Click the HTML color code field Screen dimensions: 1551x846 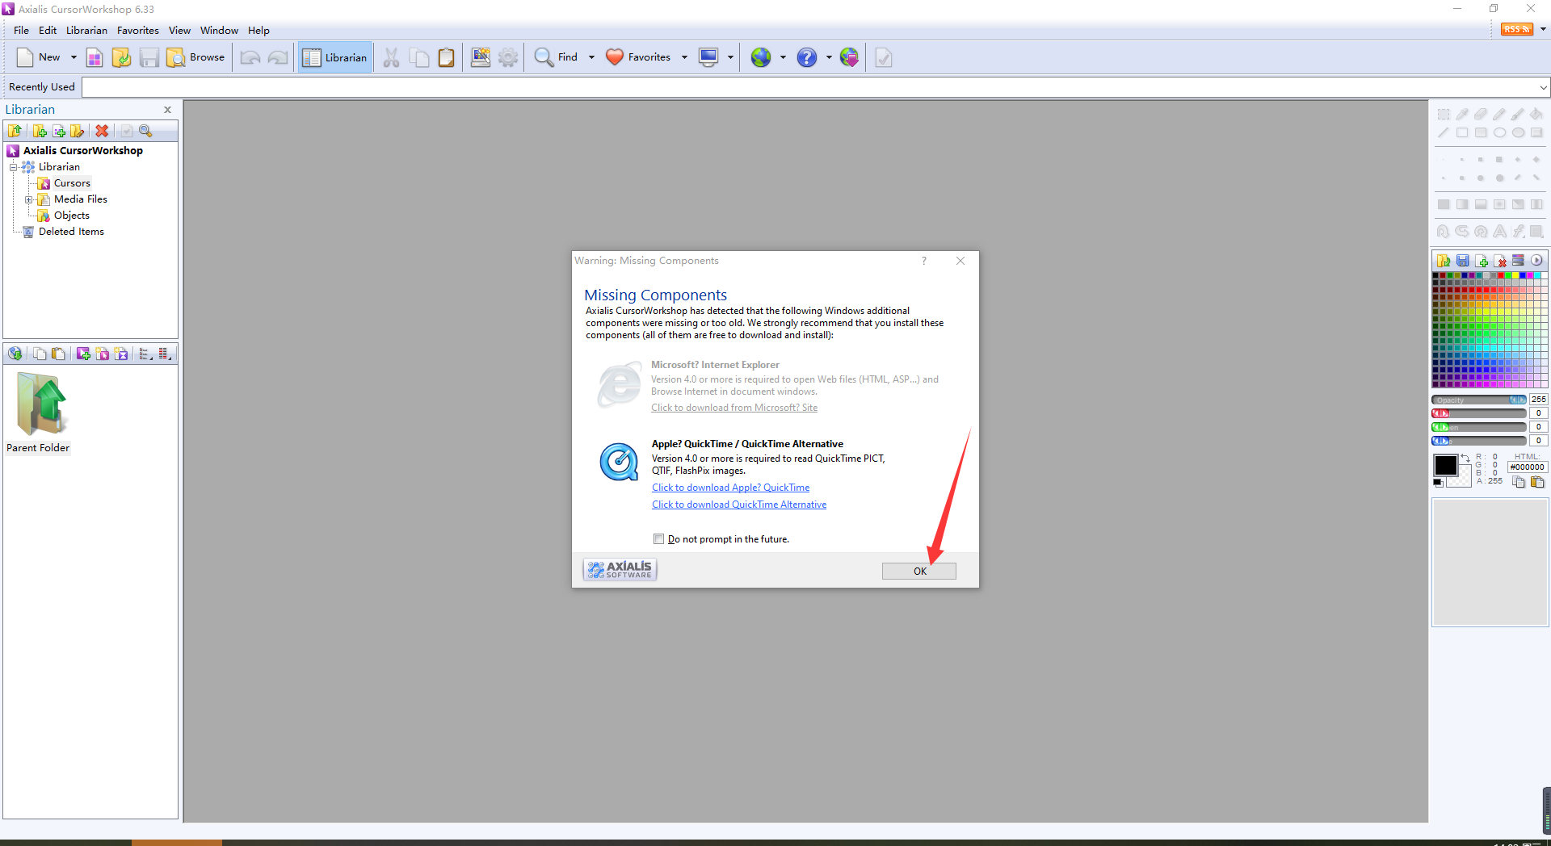coord(1528,467)
